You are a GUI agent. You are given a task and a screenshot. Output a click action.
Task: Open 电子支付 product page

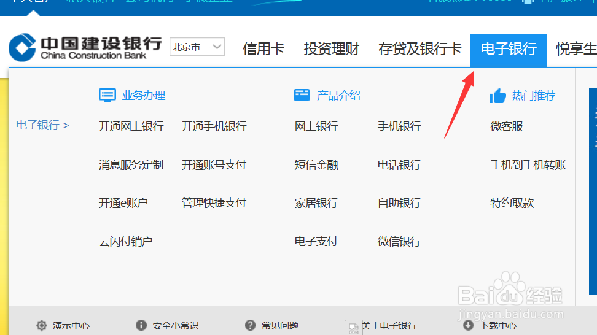[316, 242]
